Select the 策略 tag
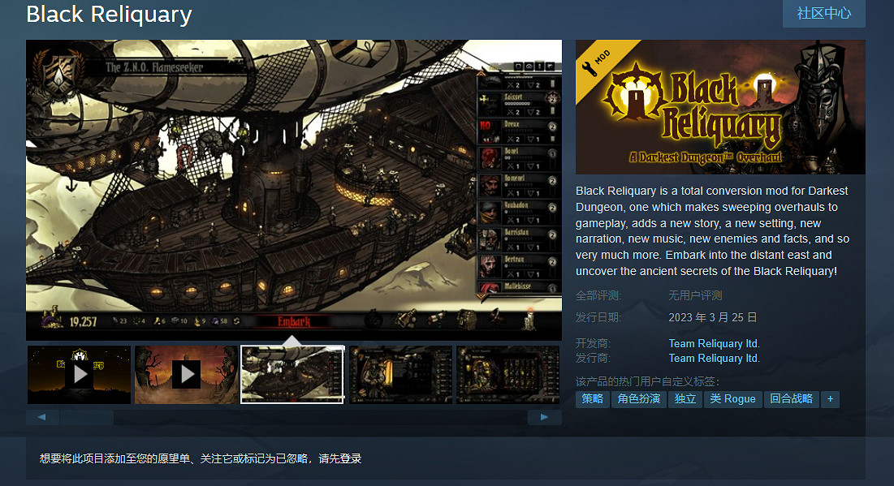 (x=592, y=399)
